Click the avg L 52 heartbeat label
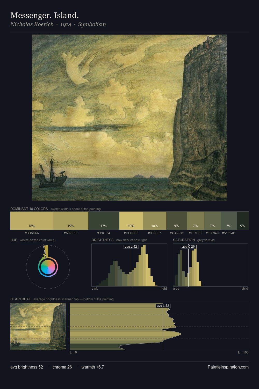 pyautogui.click(x=163, y=306)
